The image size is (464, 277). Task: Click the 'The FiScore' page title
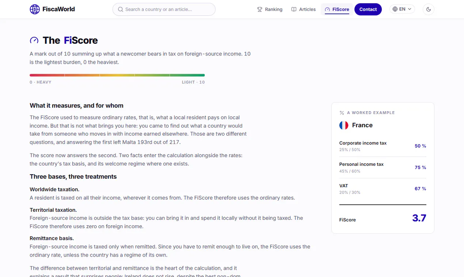(x=70, y=40)
